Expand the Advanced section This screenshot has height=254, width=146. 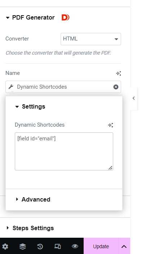[33, 199]
